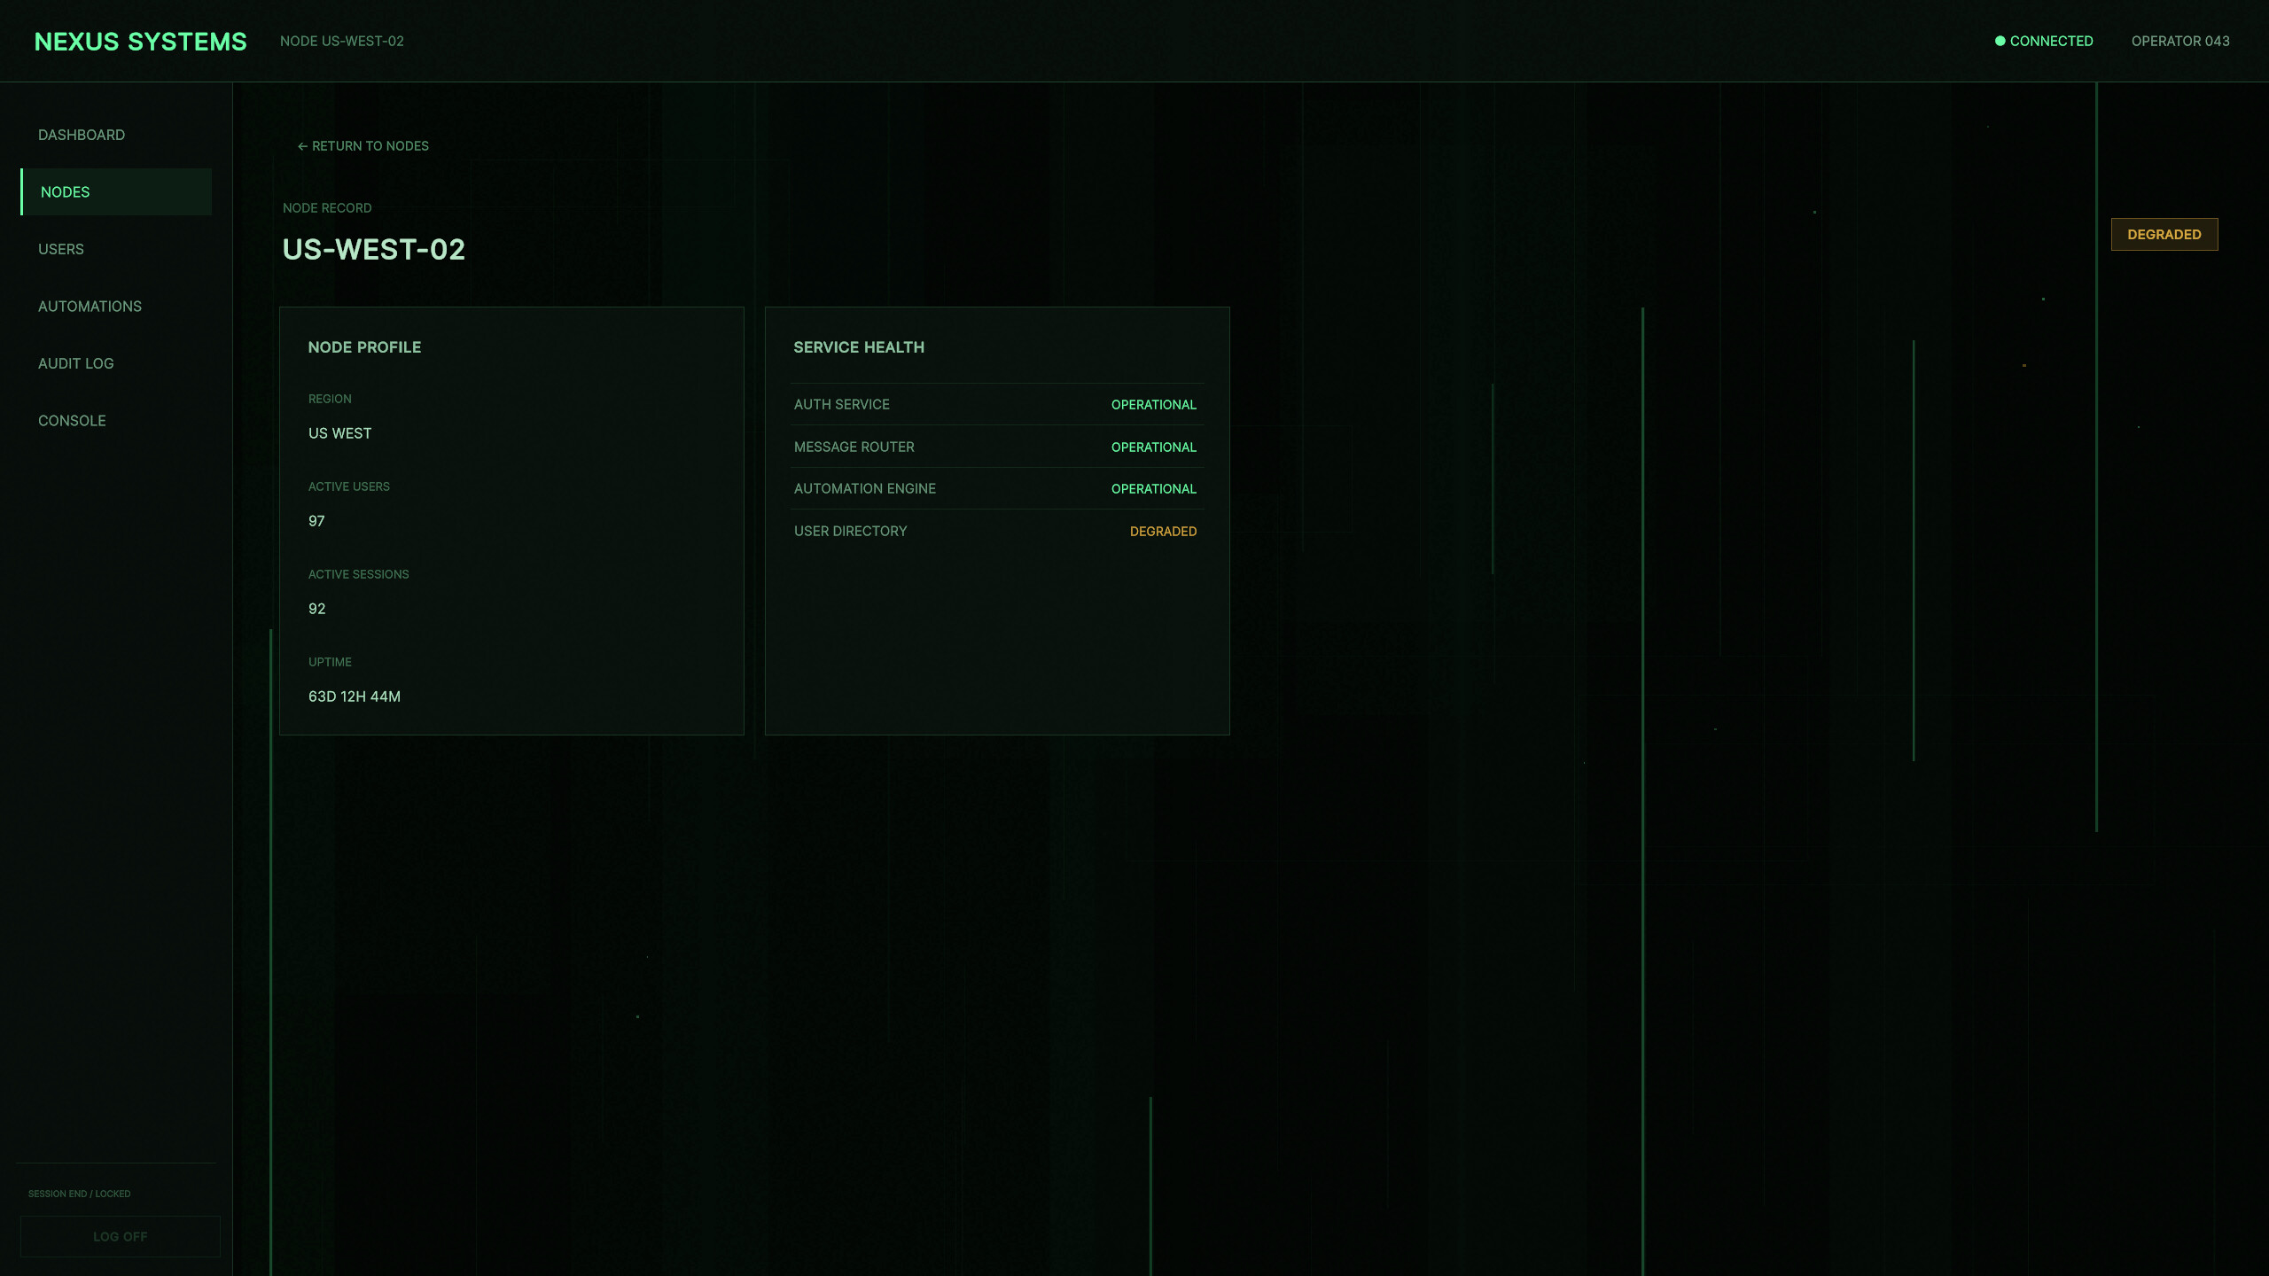The height and width of the screenshot is (1276, 2269).
Task: Open Automations from the sidebar
Action: tap(116, 307)
